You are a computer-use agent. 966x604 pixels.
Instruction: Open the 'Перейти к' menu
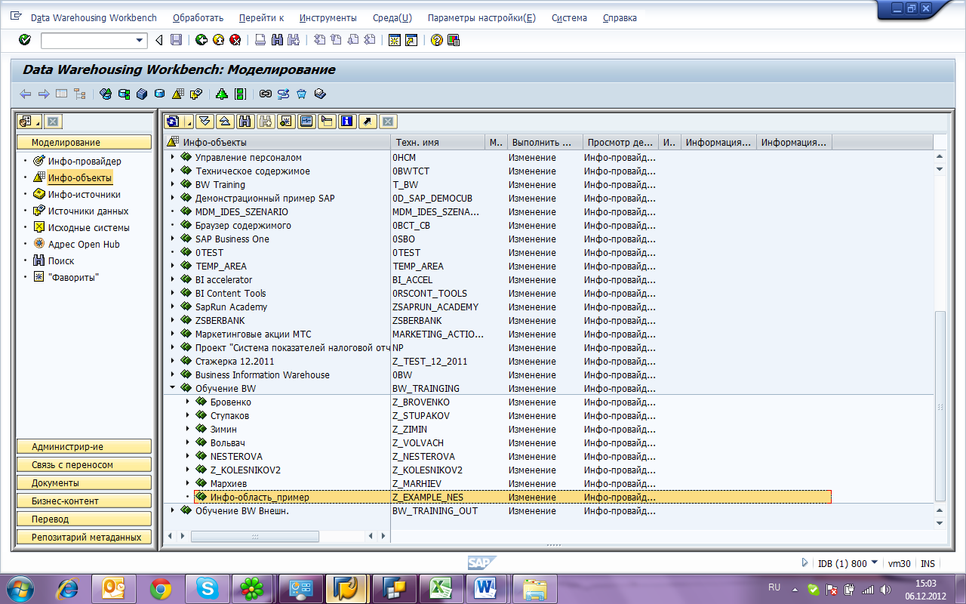click(x=261, y=17)
